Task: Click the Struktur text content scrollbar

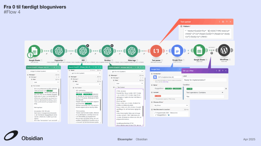Action: (x=143, y=111)
